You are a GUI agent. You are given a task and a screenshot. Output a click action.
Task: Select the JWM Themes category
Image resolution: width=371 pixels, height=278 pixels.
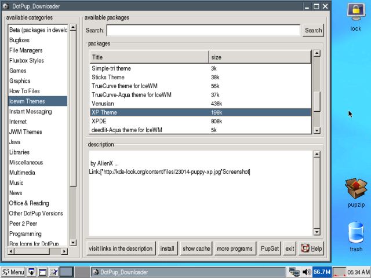(x=38, y=131)
